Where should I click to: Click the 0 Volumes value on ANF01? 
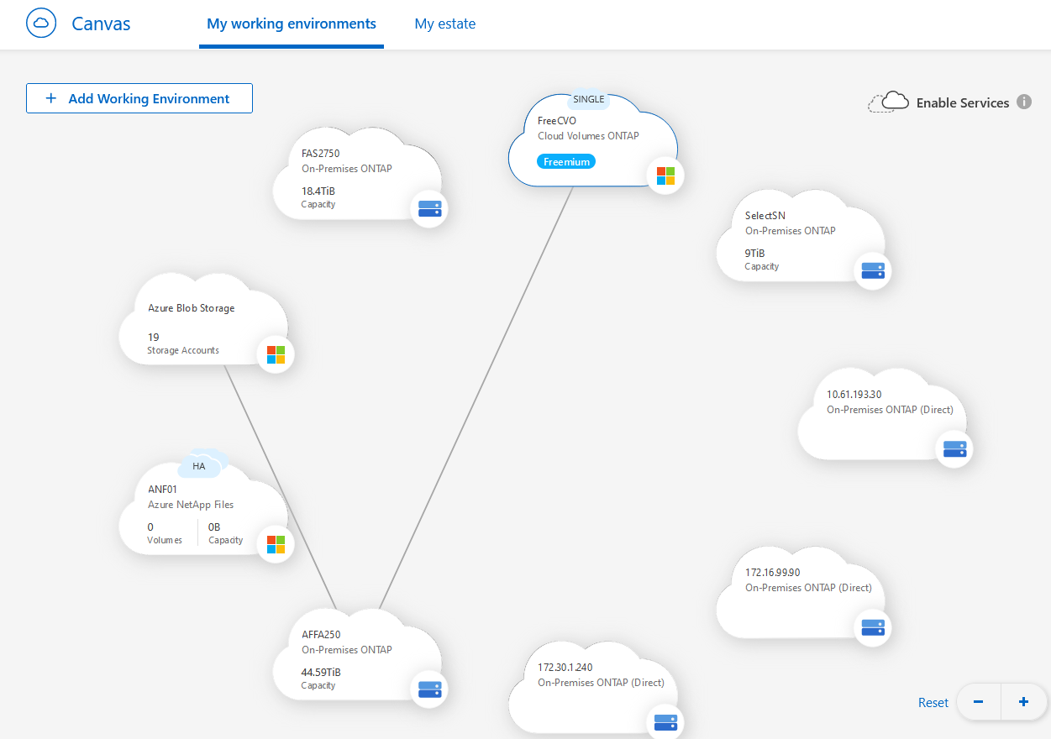coord(150,527)
